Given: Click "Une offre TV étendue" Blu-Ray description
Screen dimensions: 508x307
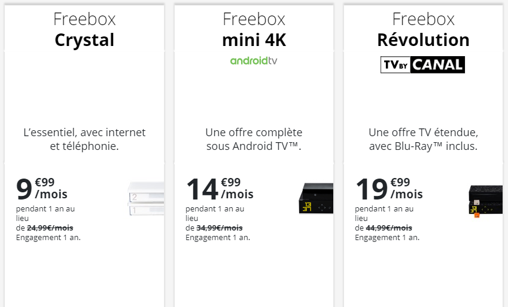Looking at the screenshot, I should 423,139.
